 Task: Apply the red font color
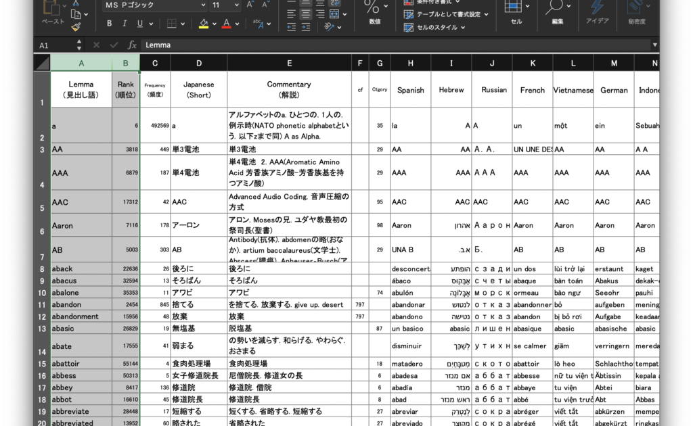(x=226, y=24)
